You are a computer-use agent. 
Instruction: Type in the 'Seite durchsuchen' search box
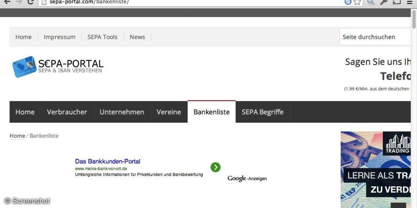pyautogui.click(x=375, y=37)
